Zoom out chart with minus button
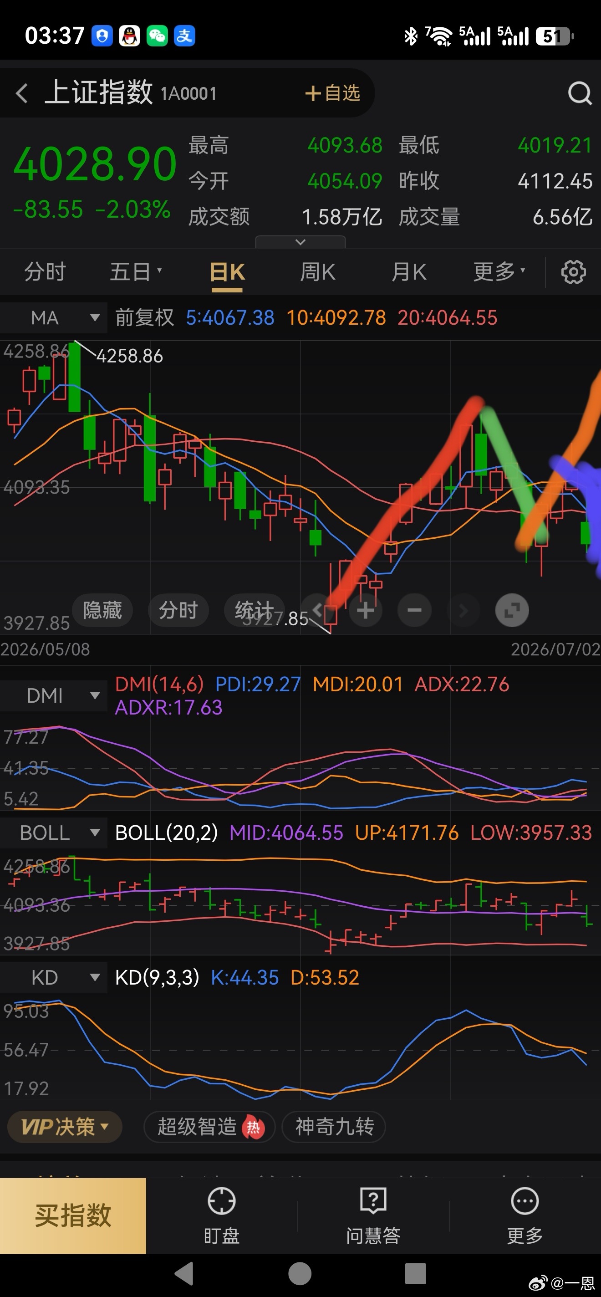601x1297 pixels. tap(414, 610)
